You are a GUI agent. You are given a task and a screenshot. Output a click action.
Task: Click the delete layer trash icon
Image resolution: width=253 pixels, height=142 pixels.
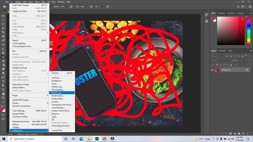(x=248, y=133)
